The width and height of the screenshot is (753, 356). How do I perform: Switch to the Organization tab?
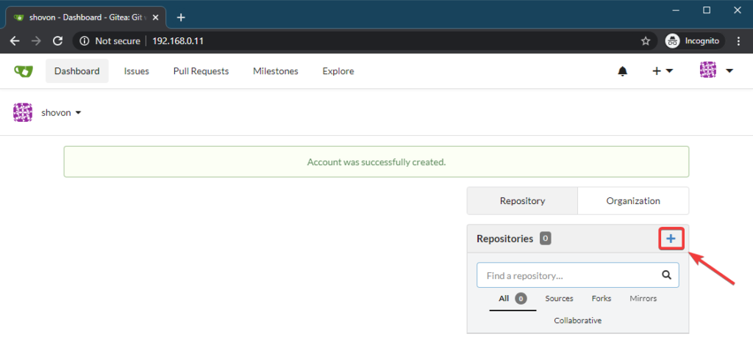(633, 200)
